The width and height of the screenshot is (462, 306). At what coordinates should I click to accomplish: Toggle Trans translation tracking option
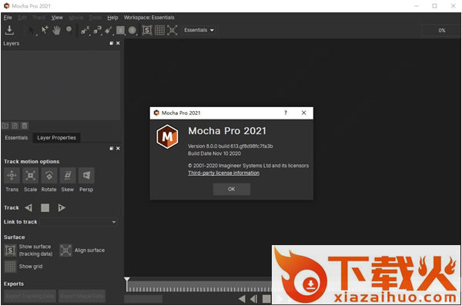(x=12, y=176)
